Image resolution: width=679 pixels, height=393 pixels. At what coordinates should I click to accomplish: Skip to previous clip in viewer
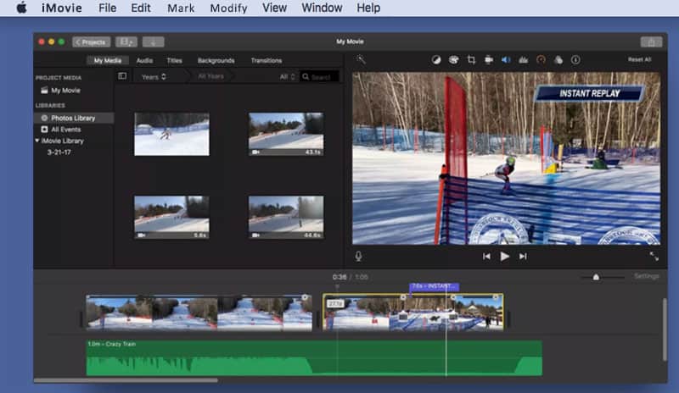[486, 257]
